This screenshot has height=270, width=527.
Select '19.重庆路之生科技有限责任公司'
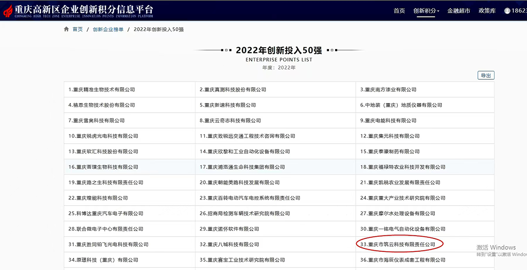coord(106,182)
